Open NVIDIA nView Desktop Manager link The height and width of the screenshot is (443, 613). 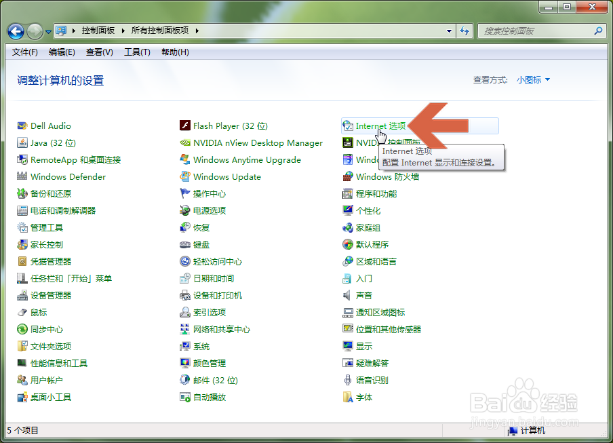point(258,142)
